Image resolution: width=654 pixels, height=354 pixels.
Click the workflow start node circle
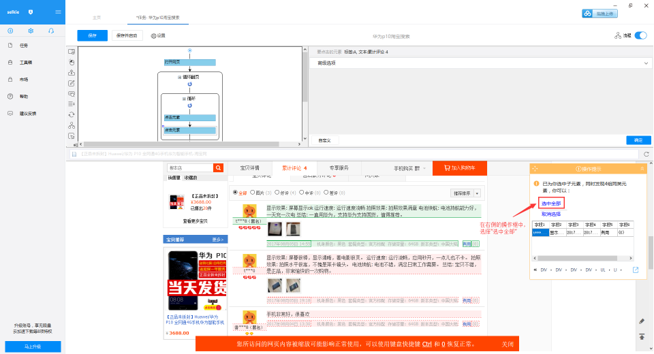coord(190,50)
